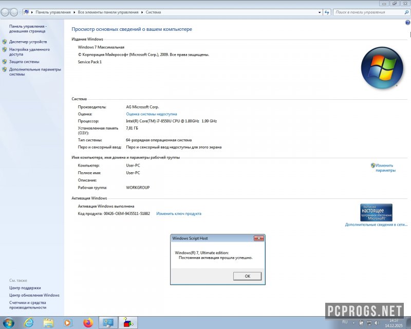Select the Service Pack 1 text
Screen dimensions: 411x329
(89, 62)
